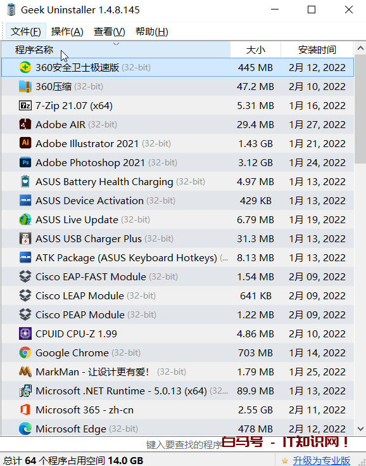Click the Adobe Illustrator 2021 Ai icon
Screen dimensions: 366x466
(x=25, y=143)
